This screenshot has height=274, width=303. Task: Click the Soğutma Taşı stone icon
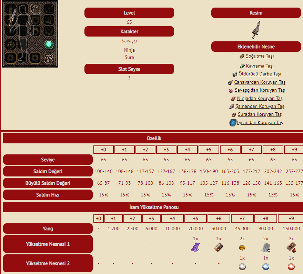coord(242,56)
